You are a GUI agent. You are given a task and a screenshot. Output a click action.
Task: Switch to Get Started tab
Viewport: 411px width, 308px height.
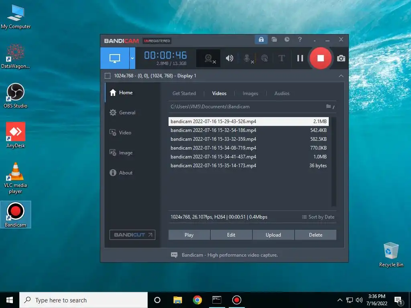(184, 93)
